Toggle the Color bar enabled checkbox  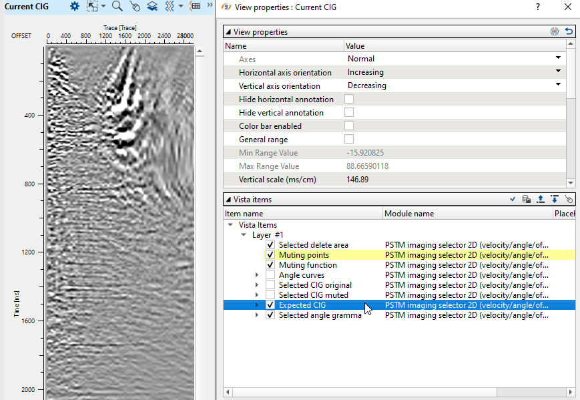point(348,126)
